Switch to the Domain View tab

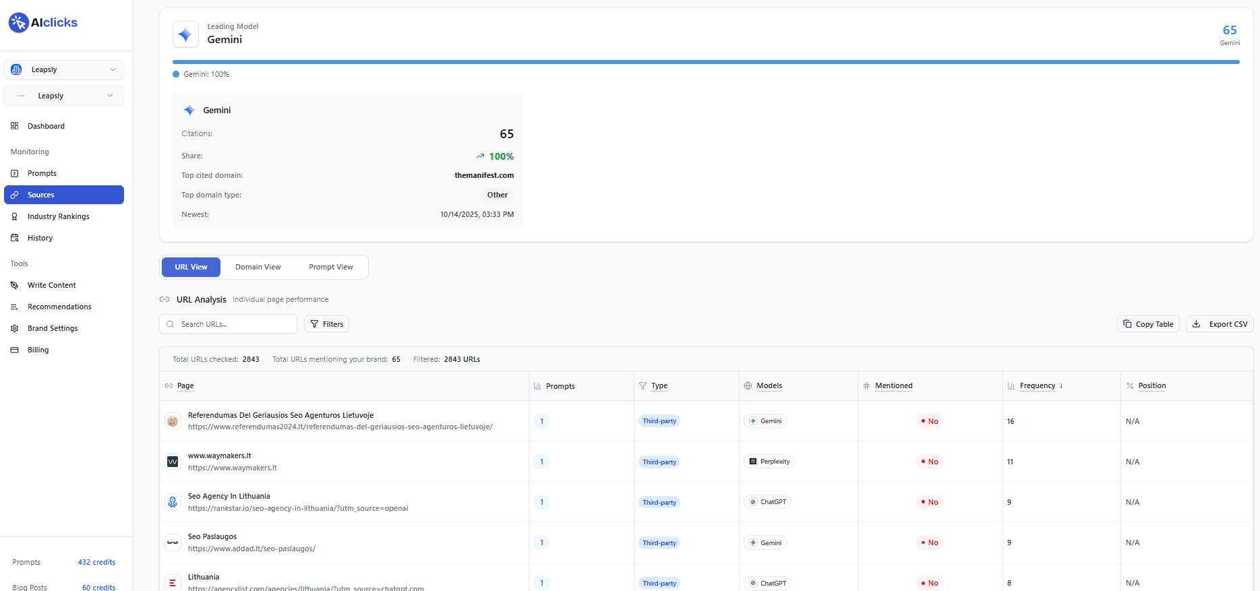[x=258, y=267]
